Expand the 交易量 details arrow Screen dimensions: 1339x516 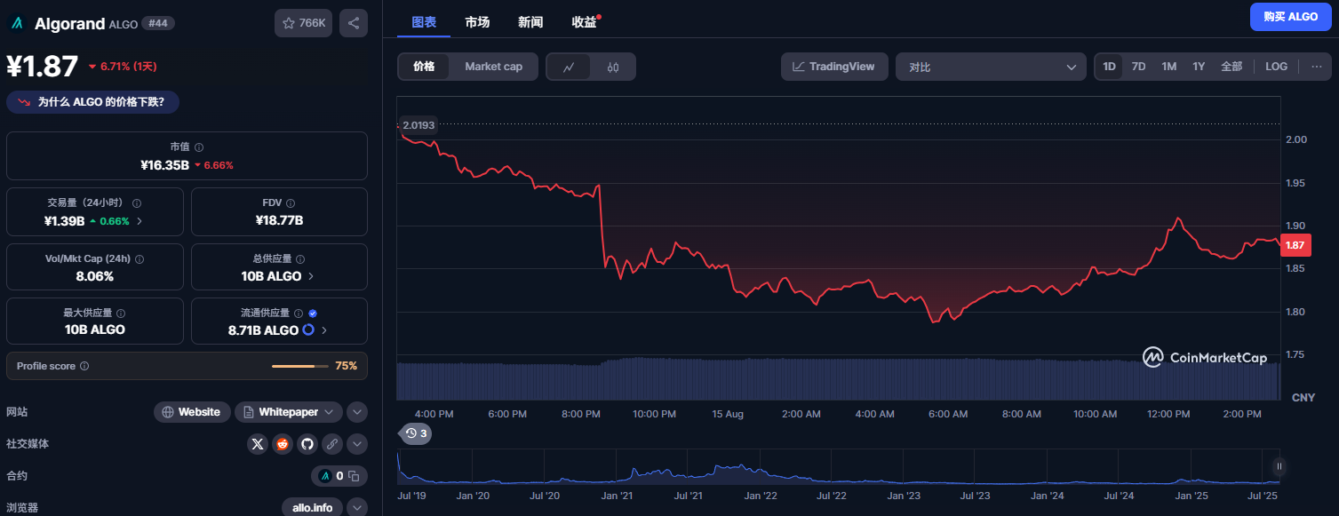[x=139, y=221]
